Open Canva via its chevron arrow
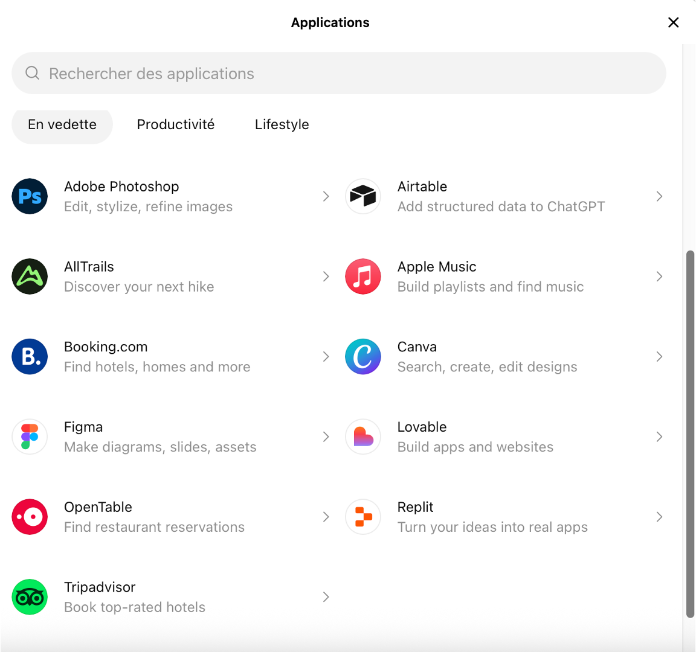The width and height of the screenshot is (696, 652). point(659,357)
